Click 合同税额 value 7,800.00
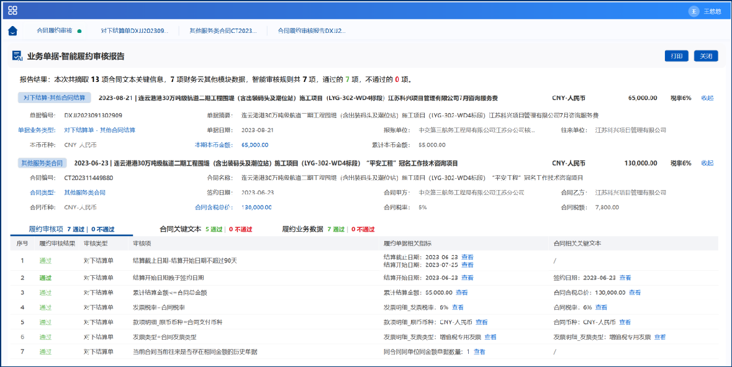Image resolution: width=732 pixels, height=367 pixels. (607, 207)
